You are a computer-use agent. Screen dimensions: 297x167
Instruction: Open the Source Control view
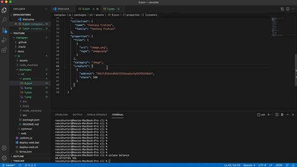tap(4, 30)
